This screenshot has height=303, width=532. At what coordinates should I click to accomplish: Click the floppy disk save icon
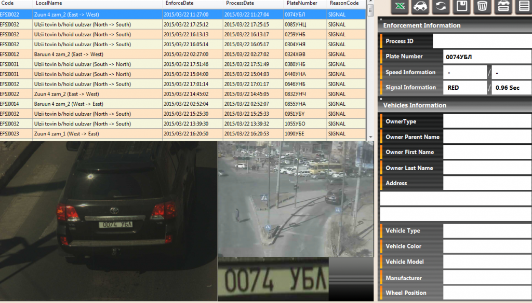[x=461, y=6]
